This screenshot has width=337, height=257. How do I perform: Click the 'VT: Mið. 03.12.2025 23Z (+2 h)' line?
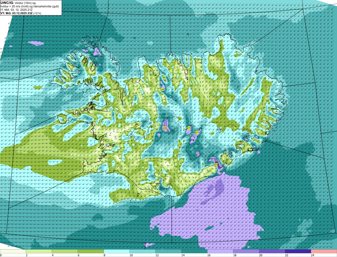pyautogui.click(x=21, y=13)
